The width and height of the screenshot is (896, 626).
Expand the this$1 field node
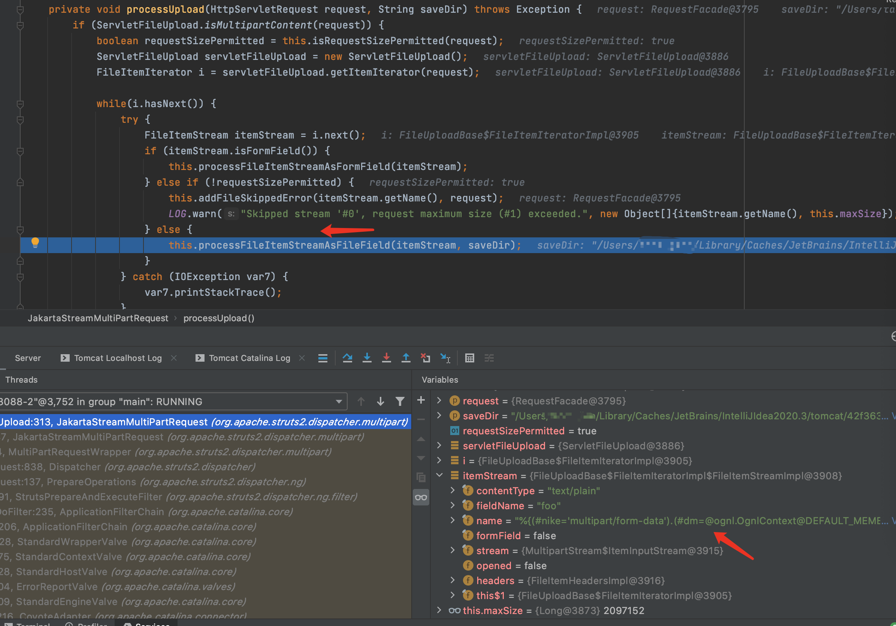click(x=452, y=595)
